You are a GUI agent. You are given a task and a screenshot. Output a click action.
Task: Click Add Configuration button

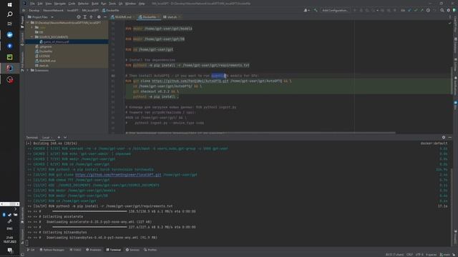[x=335, y=11]
